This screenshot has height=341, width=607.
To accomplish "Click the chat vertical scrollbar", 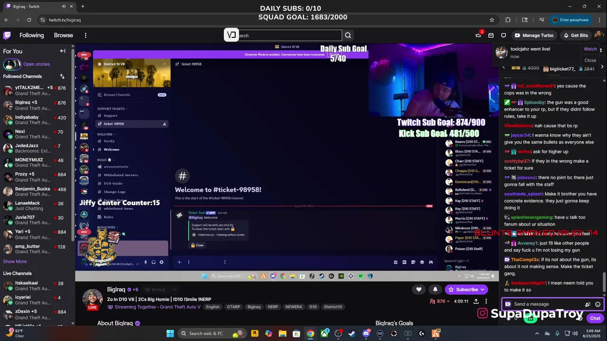I will pyautogui.click(x=604, y=283).
